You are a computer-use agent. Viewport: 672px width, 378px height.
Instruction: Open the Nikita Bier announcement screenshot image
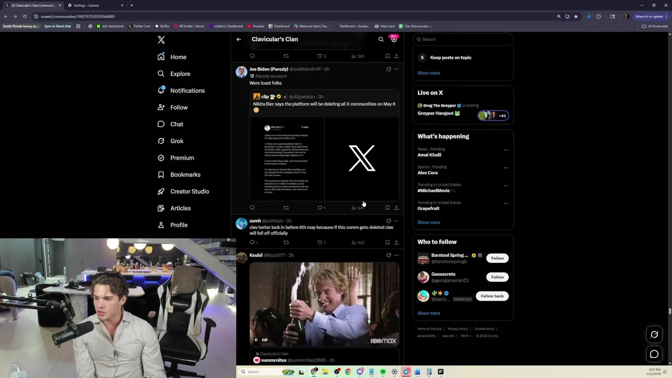point(287,159)
